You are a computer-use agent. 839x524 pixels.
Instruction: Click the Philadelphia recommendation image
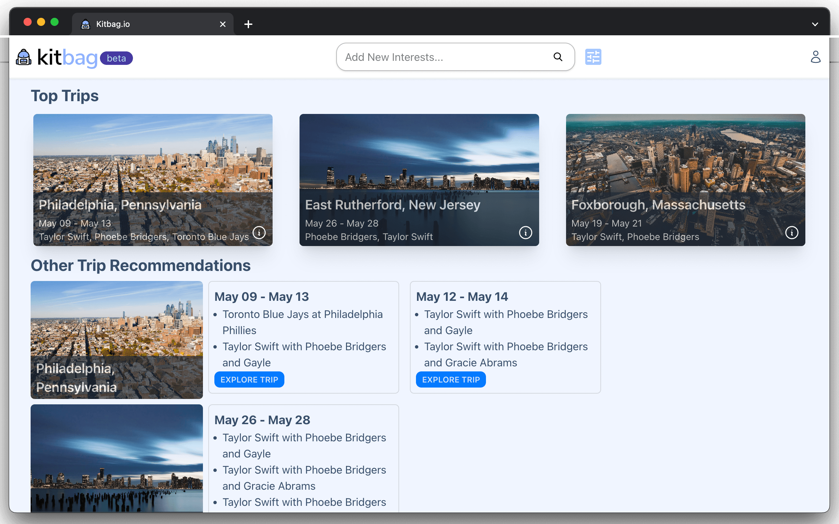click(x=116, y=339)
